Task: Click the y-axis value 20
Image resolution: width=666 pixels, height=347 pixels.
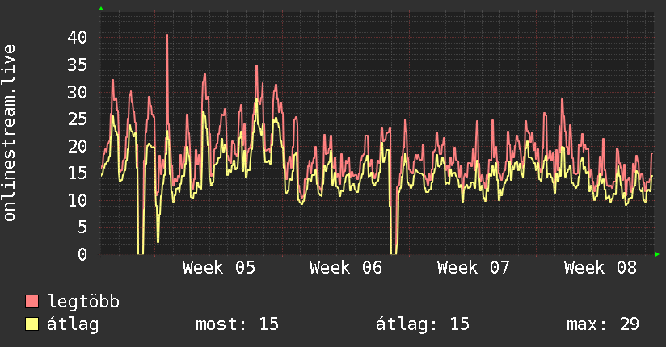Action: coord(78,146)
